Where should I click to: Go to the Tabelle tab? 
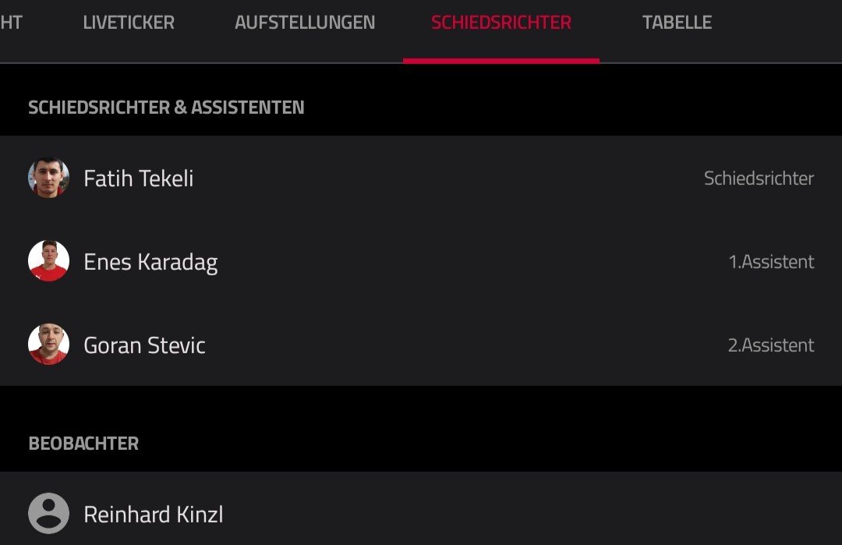click(677, 23)
